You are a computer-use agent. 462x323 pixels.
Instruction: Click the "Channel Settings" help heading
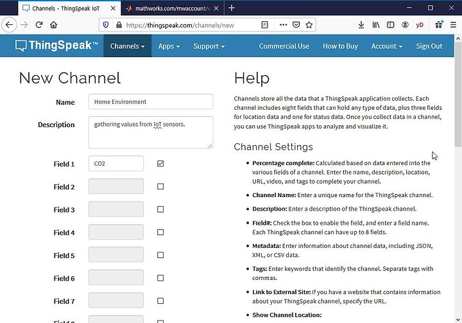click(273, 147)
